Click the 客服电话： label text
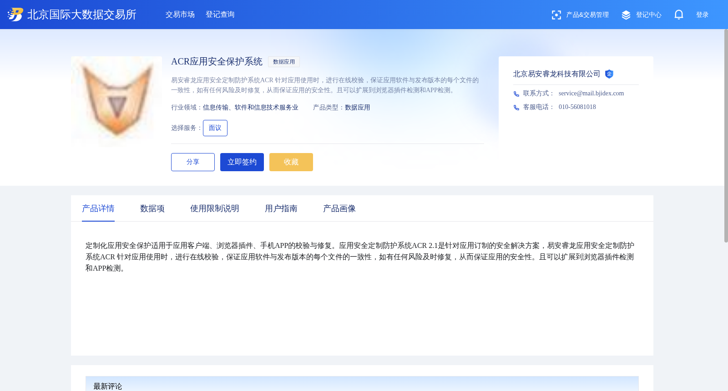Image resolution: width=728 pixels, height=391 pixels. pyautogui.click(x=539, y=107)
